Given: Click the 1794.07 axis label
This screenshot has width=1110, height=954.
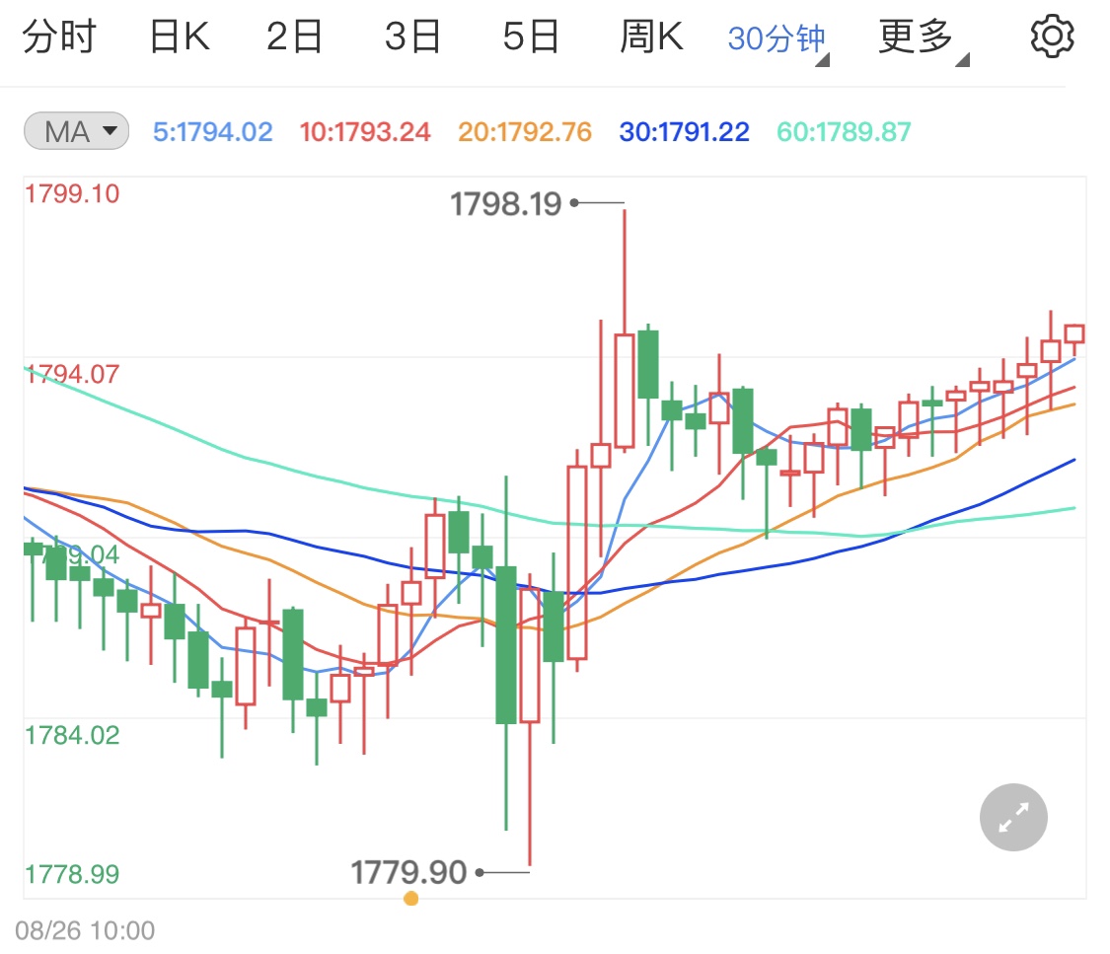Looking at the screenshot, I should pos(72,374).
